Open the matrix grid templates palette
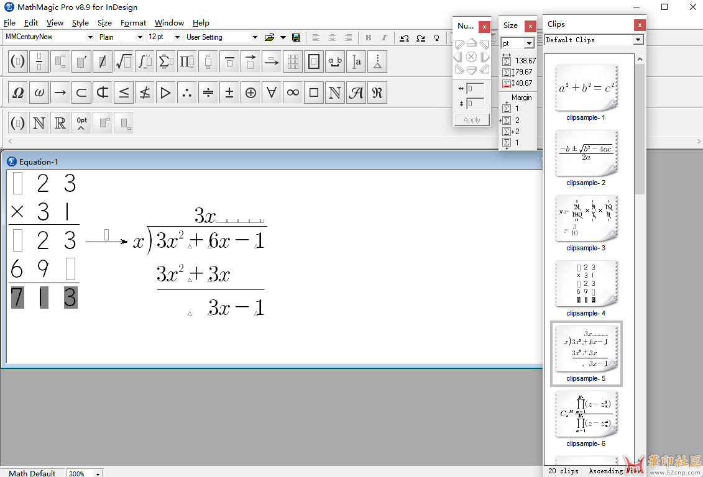This screenshot has width=703, height=477. tap(293, 61)
